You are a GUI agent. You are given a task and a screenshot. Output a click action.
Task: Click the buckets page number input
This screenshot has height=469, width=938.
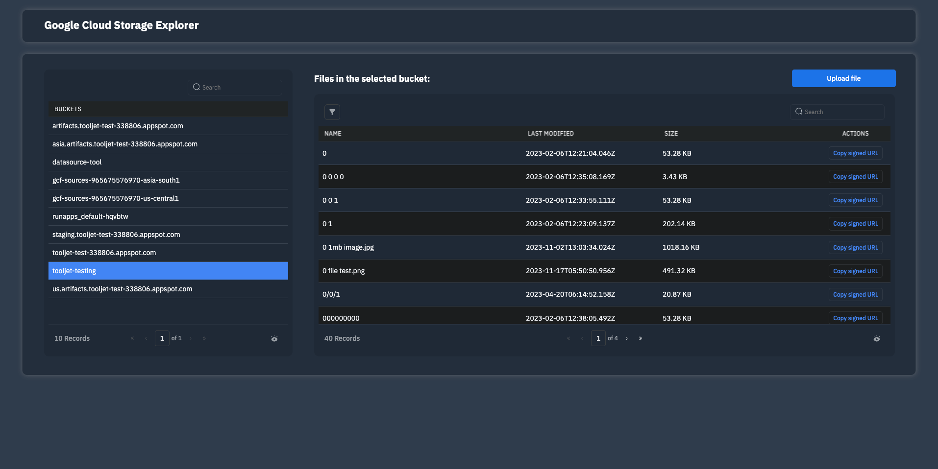pyautogui.click(x=162, y=338)
